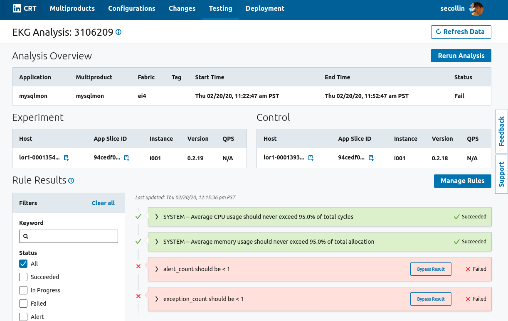
Task: Uncheck the All status filter
Action: click(23, 264)
